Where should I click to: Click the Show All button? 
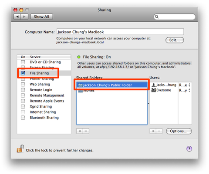(x=41, y=16)
